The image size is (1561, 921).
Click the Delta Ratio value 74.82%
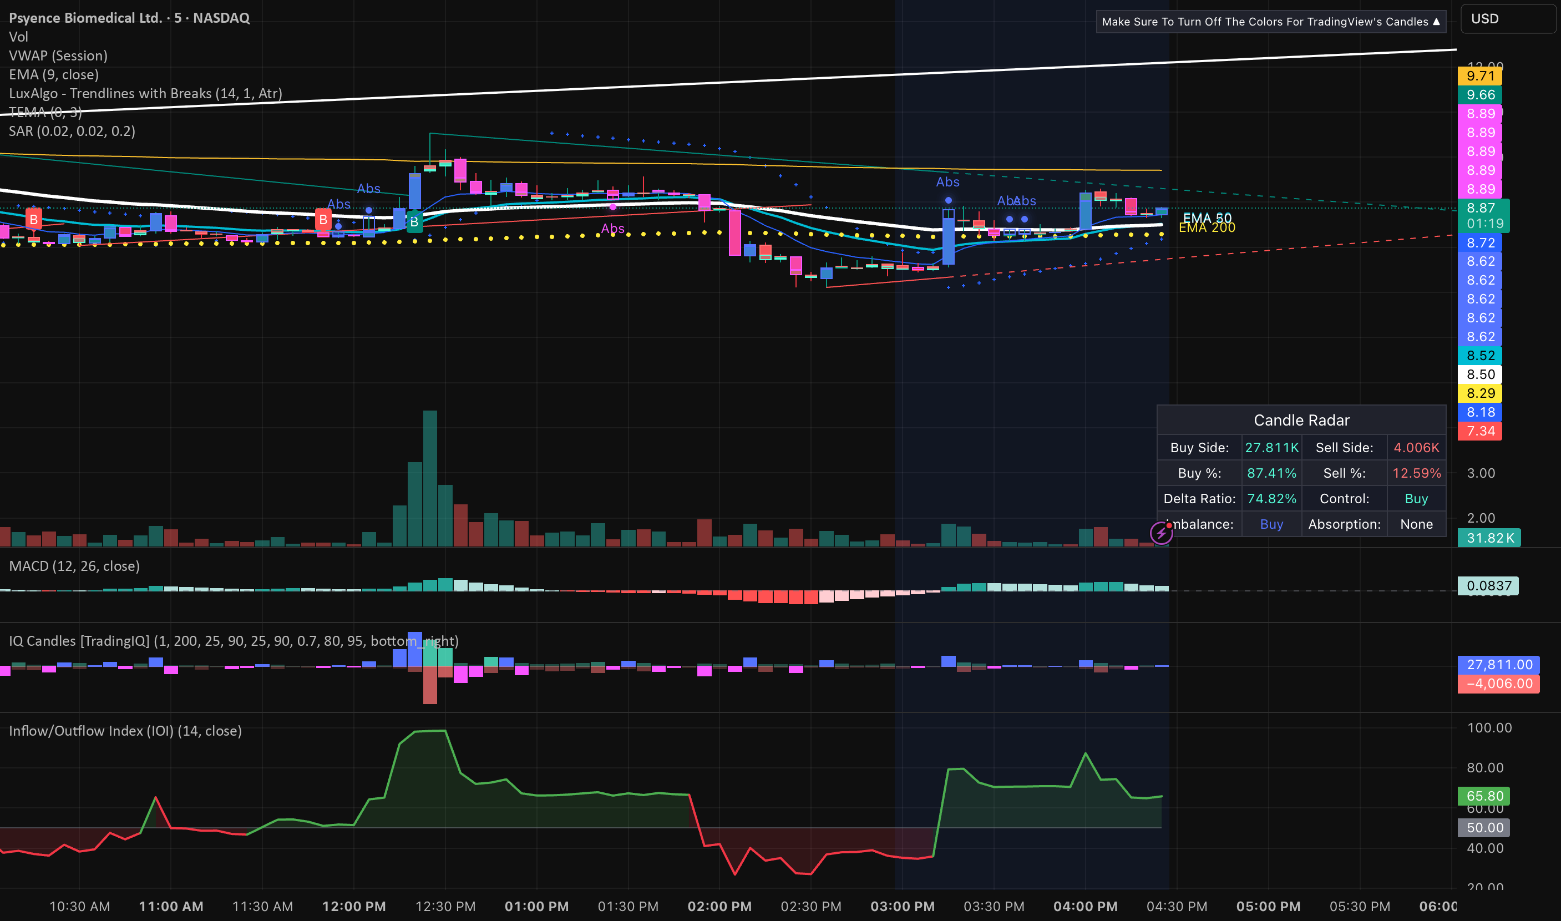point(1271,498)
